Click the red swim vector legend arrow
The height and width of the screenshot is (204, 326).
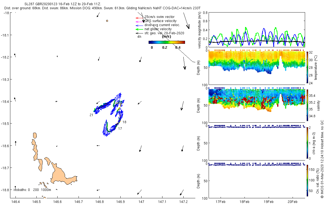coord(139,18)
